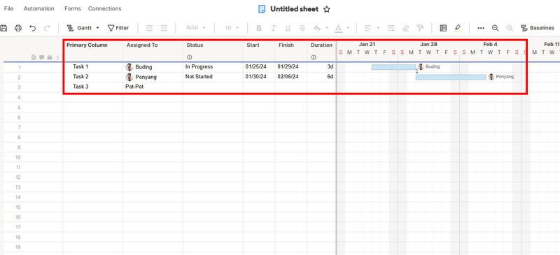Click the 01/30/24 start date cell
Screen dimensions: 560x255
259,77
